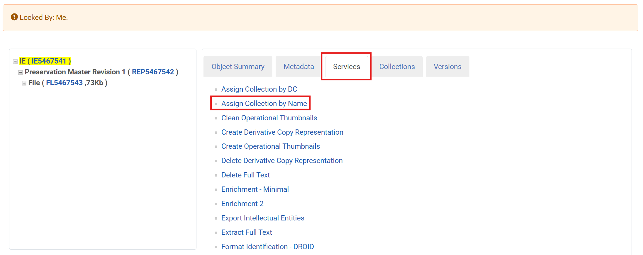Open the REP5467542 representation link
Screen dimensions: 643x255
[153, 72]
